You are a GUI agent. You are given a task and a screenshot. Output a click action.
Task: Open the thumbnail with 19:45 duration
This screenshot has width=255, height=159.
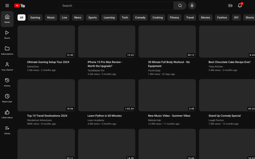point(167,144)
